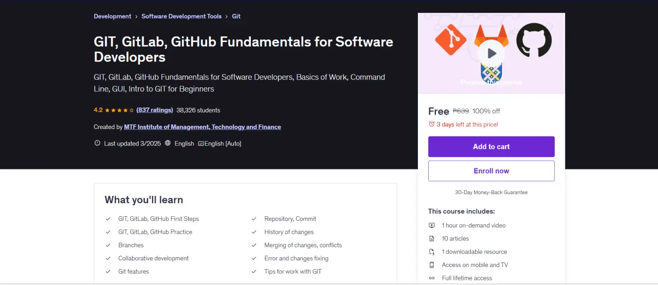The image size is (658, 285).
Task: Click 1 downloadable resource text
Action: click(x=474, y=252)
